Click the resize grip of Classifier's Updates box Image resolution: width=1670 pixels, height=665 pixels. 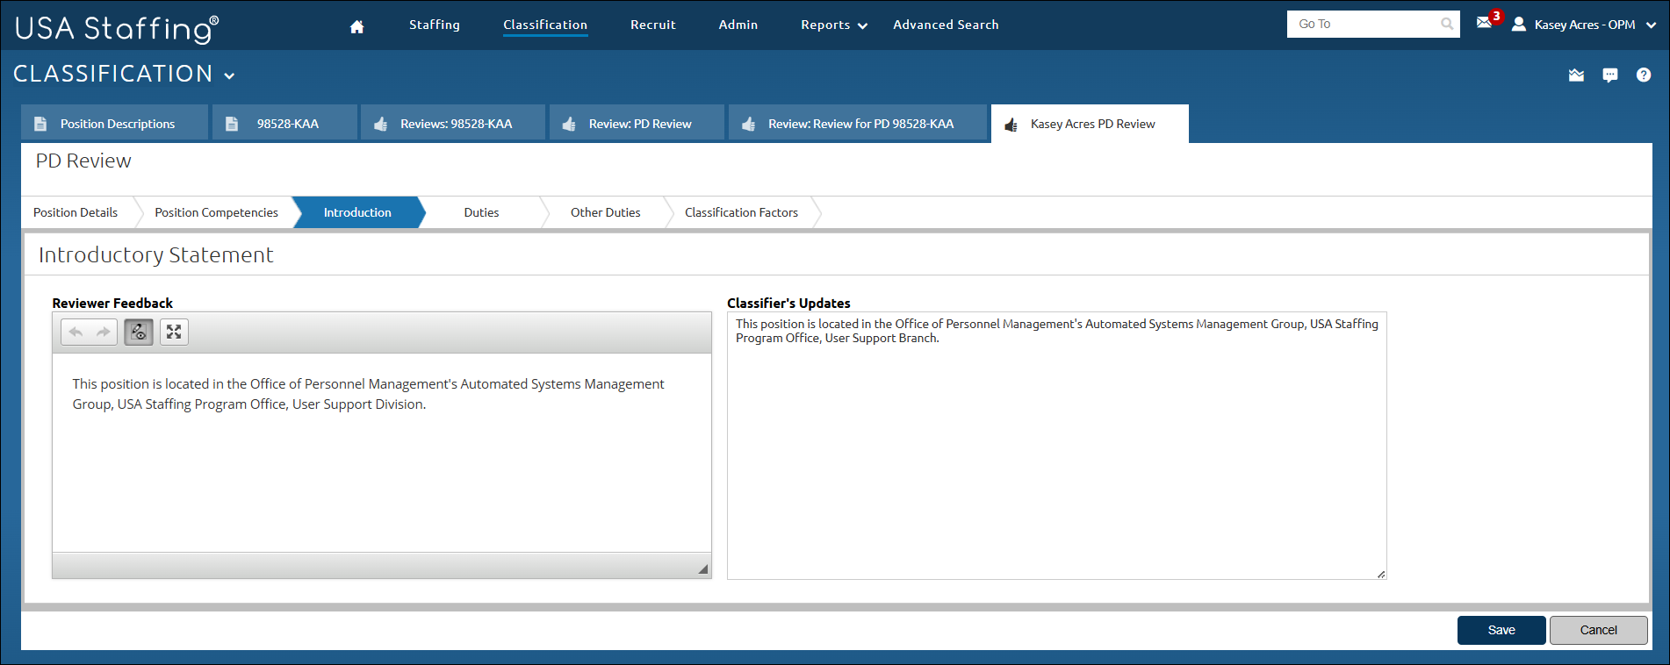point(1380,574)
